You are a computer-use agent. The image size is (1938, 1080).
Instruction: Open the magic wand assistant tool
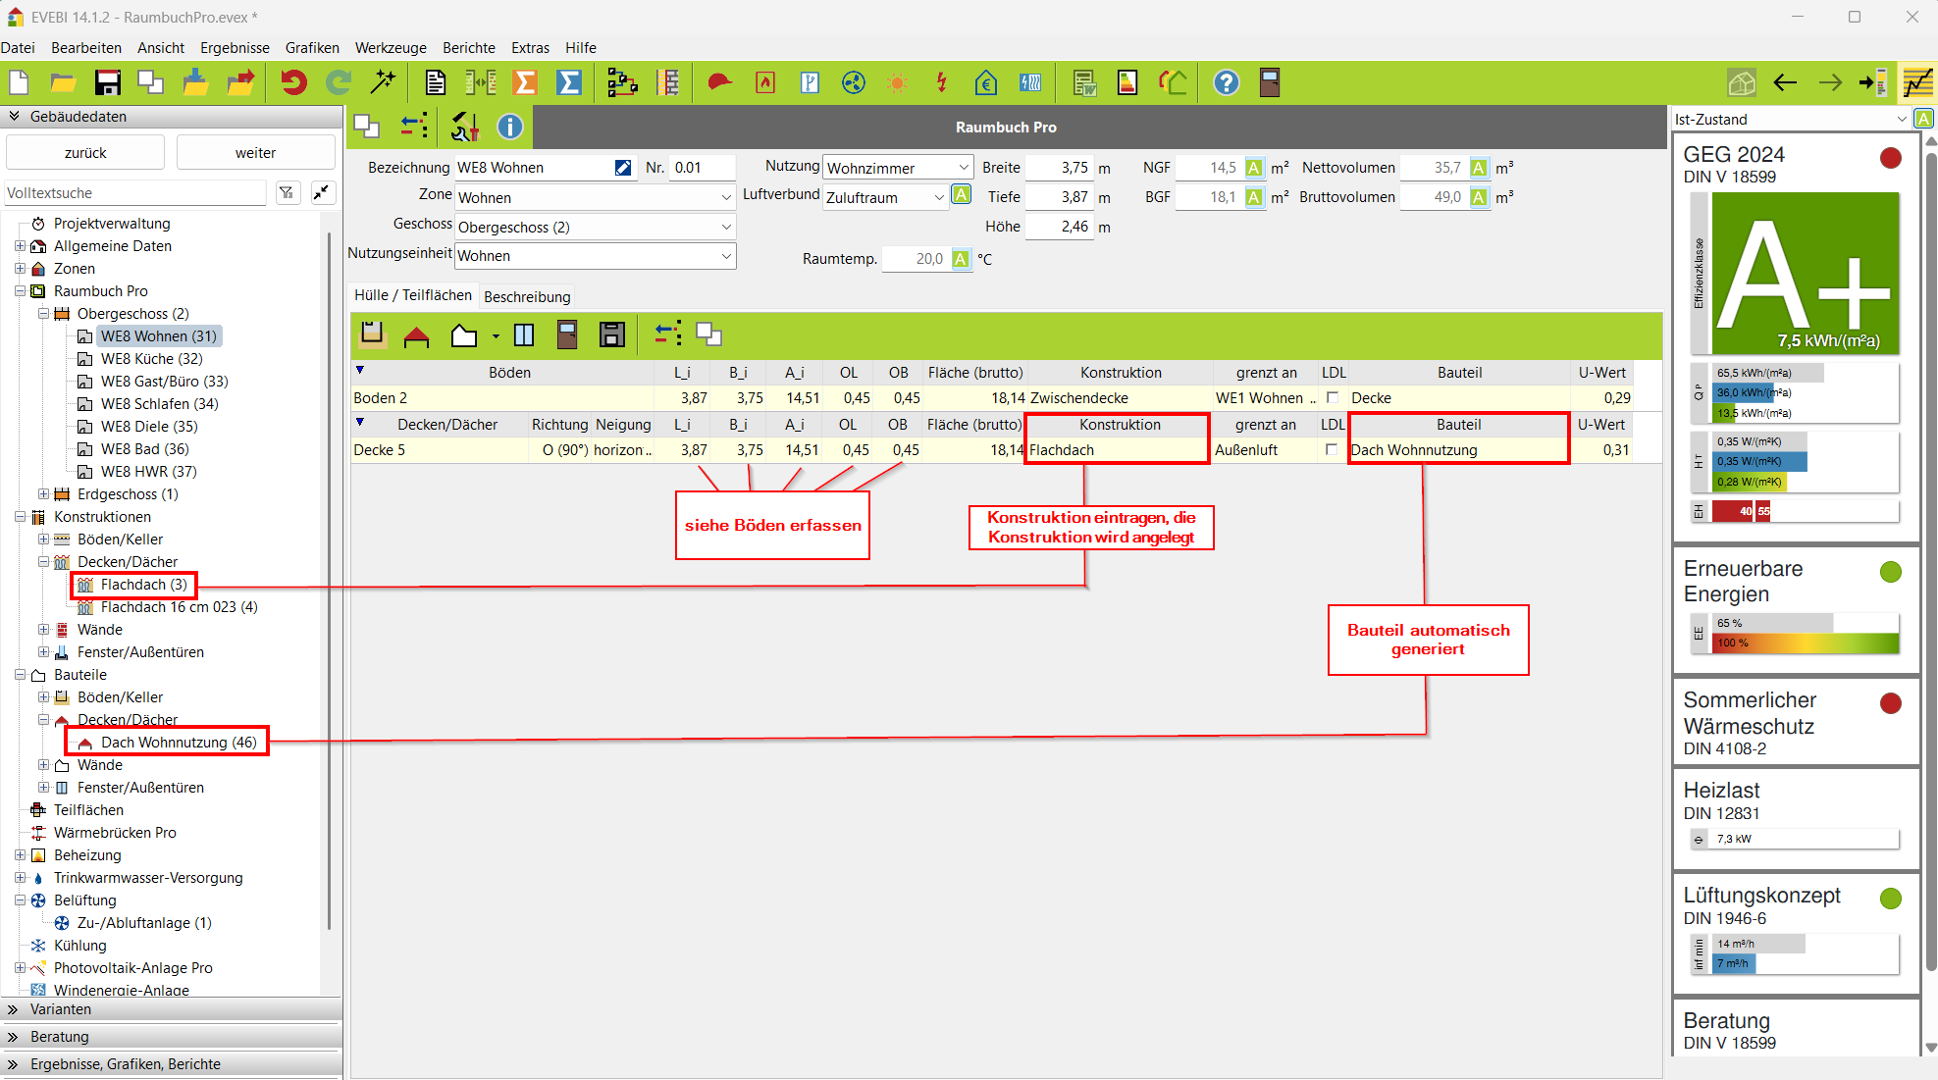click(x=383, y=83)
